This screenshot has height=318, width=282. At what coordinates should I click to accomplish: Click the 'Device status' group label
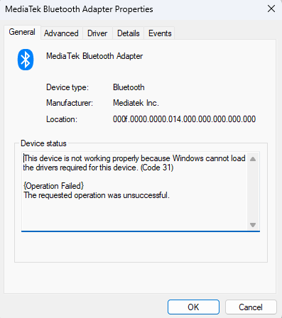pos(43,143)
